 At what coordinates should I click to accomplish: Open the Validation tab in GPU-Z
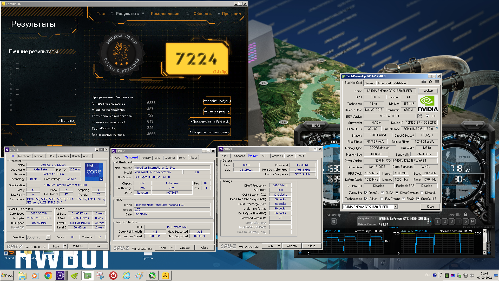399,83
